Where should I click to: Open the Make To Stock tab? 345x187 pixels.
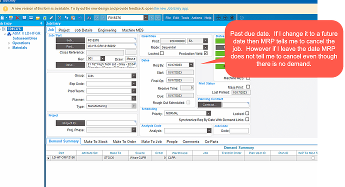pyautogui.click(x=95, y=141)
